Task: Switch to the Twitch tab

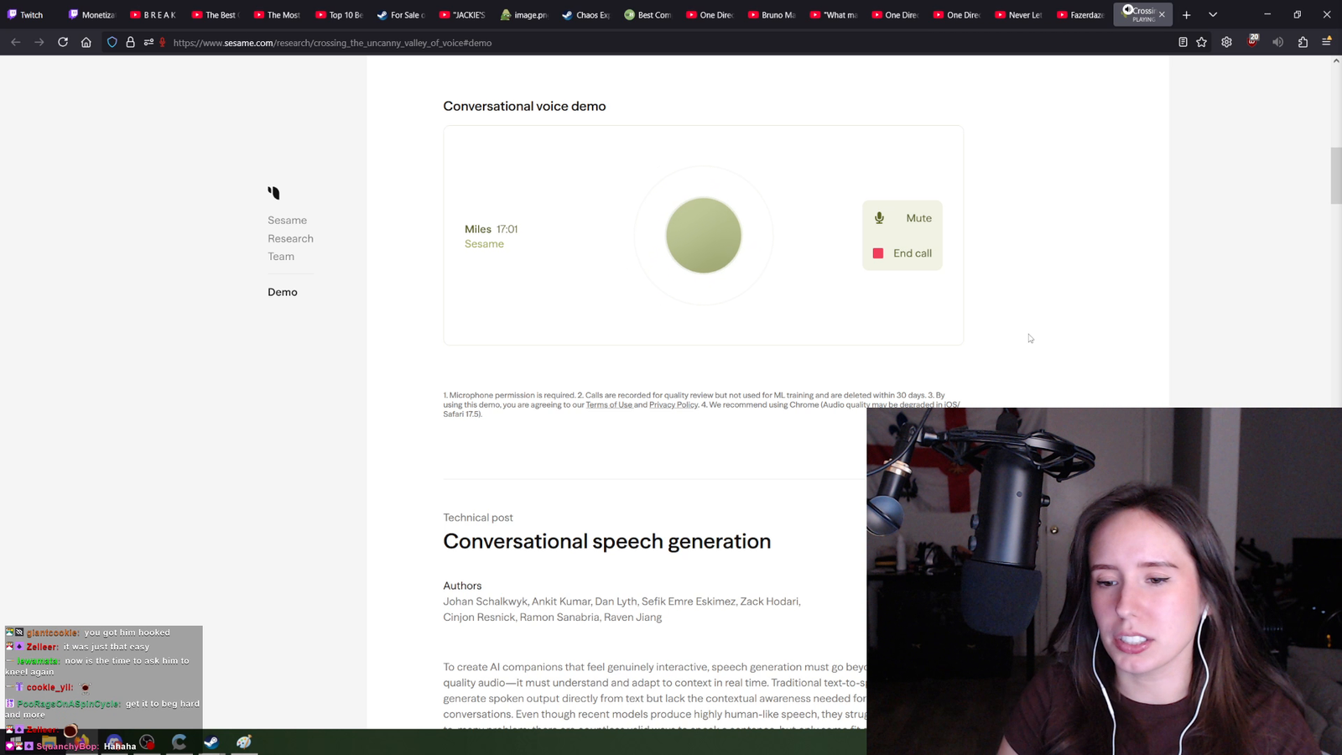Action: point(31,15)
